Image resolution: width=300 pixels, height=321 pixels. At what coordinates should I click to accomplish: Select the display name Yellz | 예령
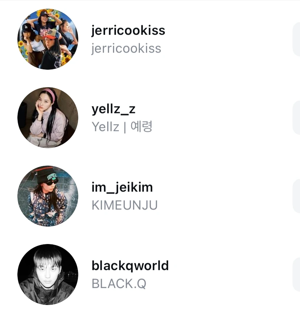click(122, 127)
